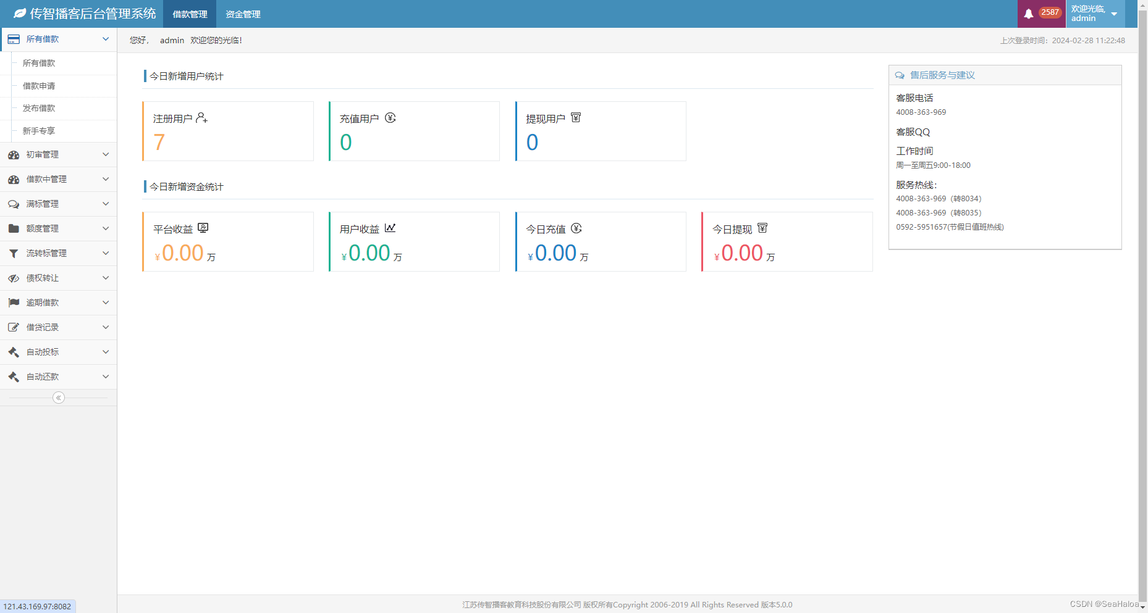
Task: Expand the 借贷记录 chevron
Action: tap(106, 327)
